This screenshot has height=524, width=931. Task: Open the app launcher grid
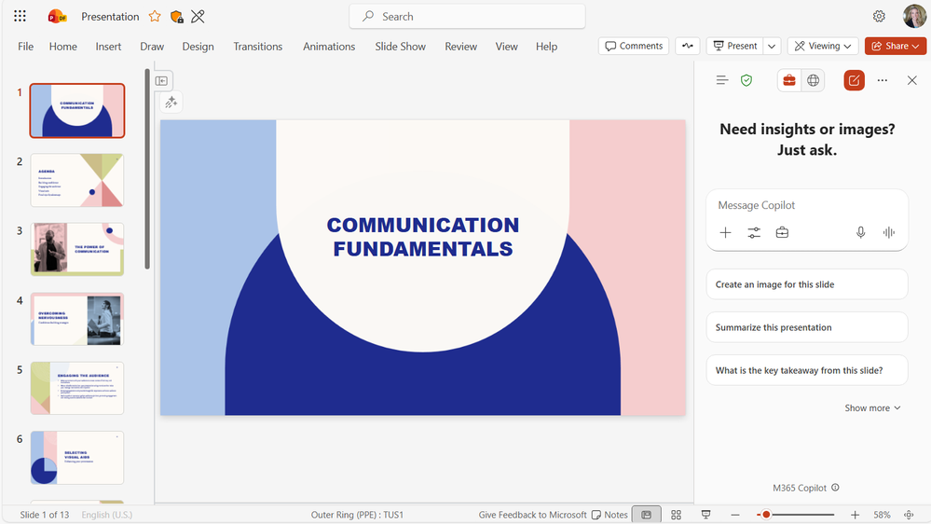point(21,17)
